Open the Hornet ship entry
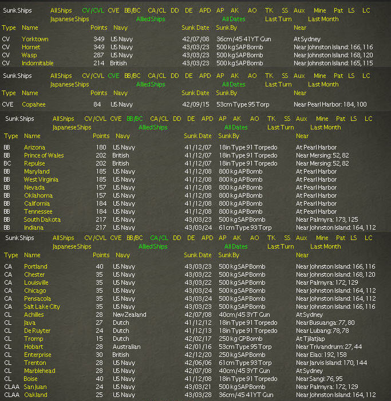This screenshot has width=391, height=401. [x=31, y=47]
